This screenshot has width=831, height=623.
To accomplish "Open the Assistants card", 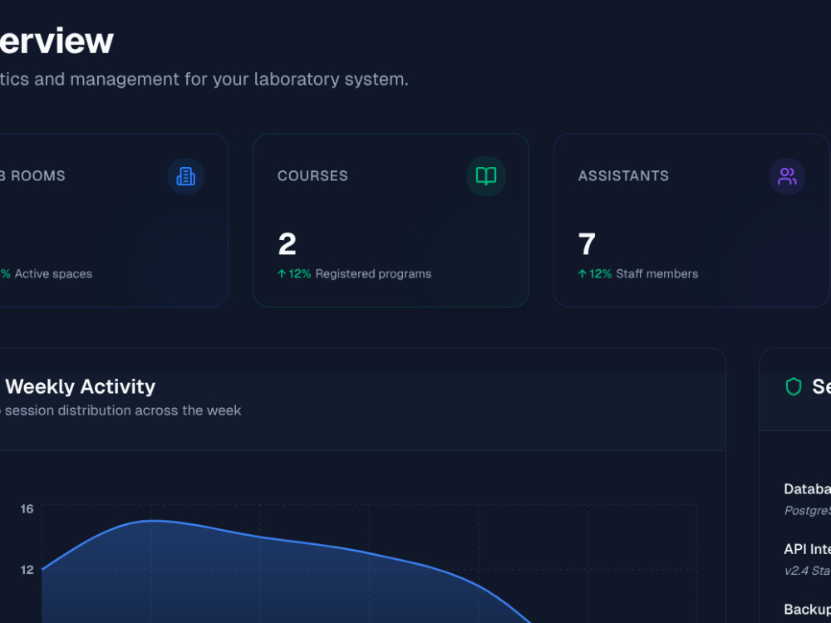I will [x=691, y=220].
